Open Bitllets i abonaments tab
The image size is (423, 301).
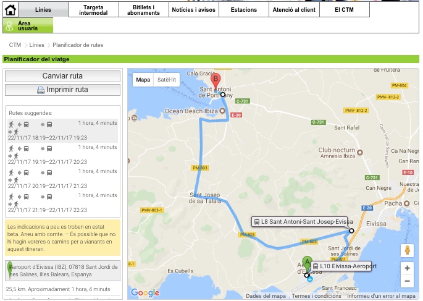click(x=143, y=10)
